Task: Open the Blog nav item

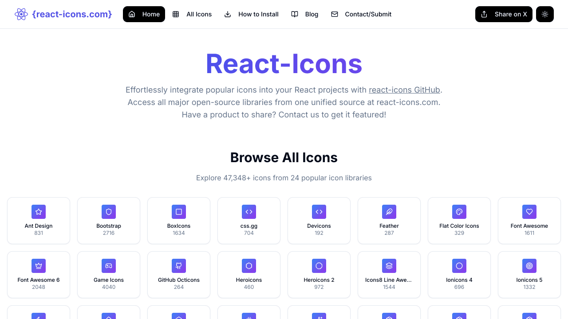Action: (305, 14)
